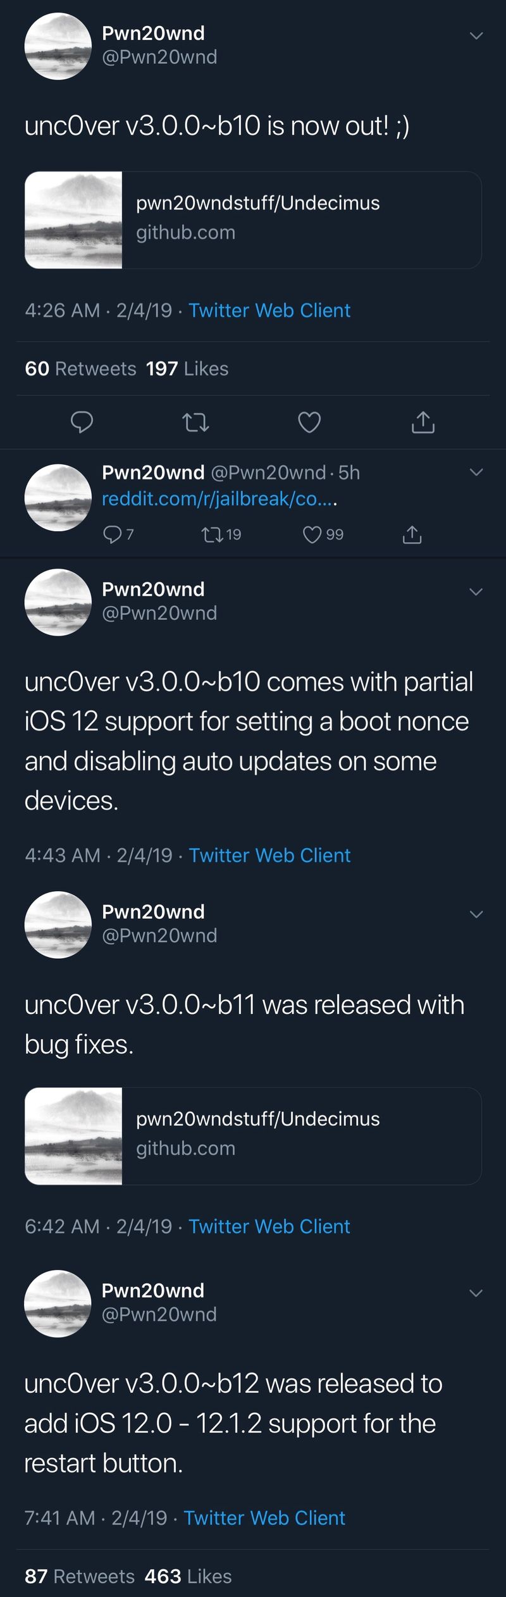Retweet the reddit link tweet showing 19
506x1597 pixels.
(x=221, y=534)
